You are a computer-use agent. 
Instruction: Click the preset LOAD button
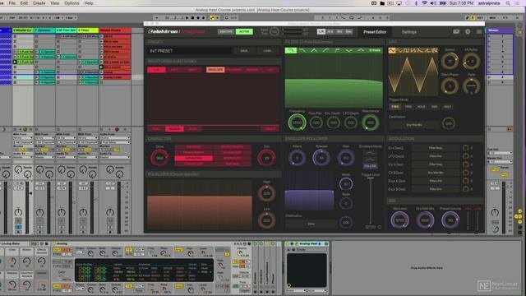267,51
